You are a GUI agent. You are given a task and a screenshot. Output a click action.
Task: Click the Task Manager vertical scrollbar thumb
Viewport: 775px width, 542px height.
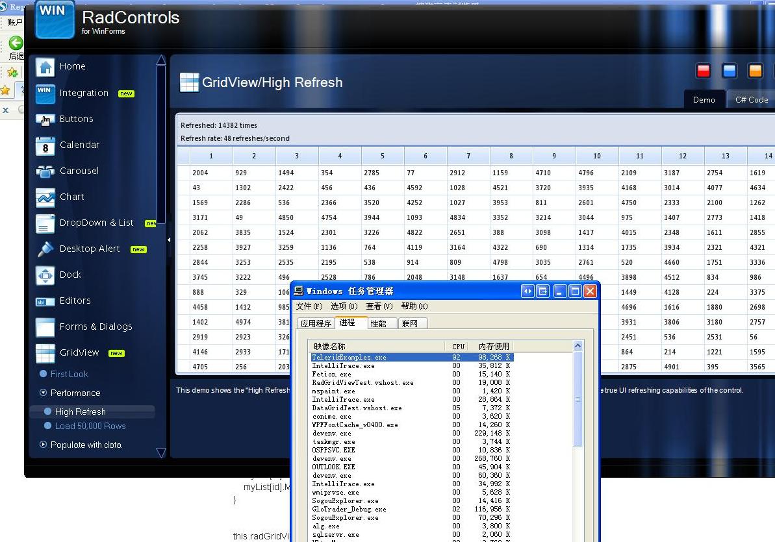tap(578, 399)
